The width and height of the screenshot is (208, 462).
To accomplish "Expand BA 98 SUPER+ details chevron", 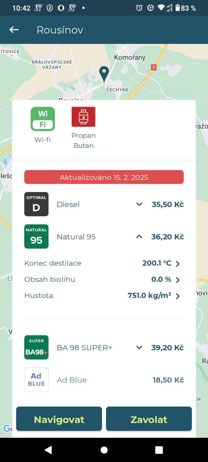I will pyautogui.click(x=139, y=348).
